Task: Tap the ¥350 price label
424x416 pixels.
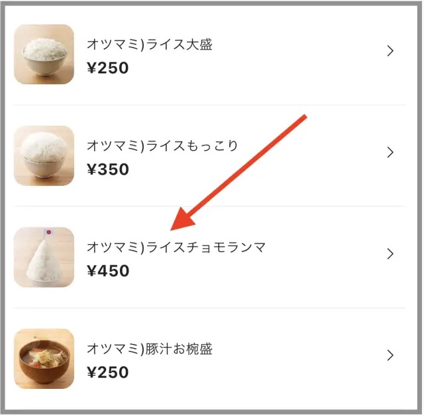Action: click(x=107, y=169)
